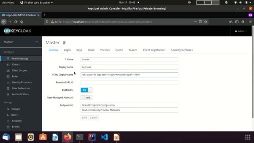
Task: Open a new browser tab
Action: coord(45,15)
